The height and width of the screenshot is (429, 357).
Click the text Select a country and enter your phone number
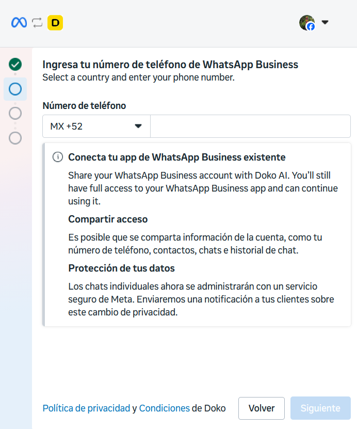[x=139, y=77]
